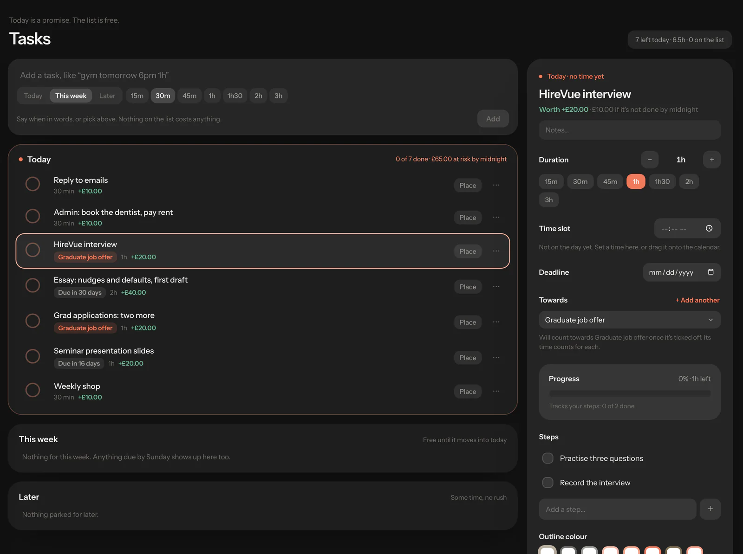Click the Notes input field
The width and height of the screenshot is (743, 554).
tap(630, 130)
